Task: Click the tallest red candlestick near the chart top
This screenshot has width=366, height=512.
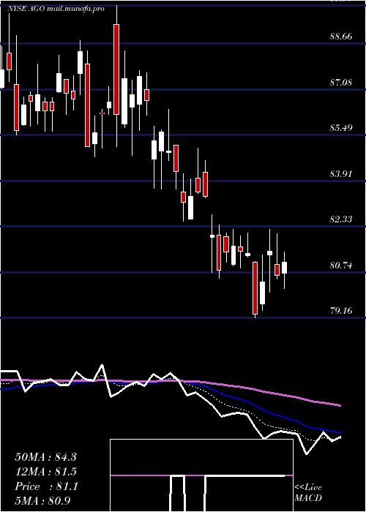Action: point(116,69)
